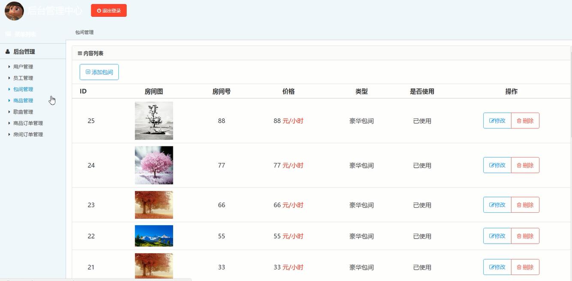The height and width of the screenshot is (281, 572).
Task: Click 修改 for room ID 23
Action: [x=497, y=205]
